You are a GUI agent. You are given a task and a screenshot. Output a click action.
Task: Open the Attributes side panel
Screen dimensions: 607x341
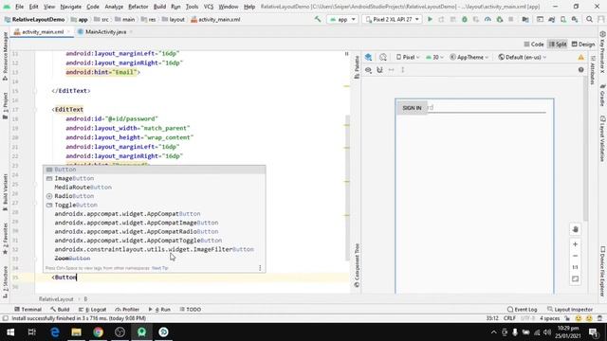(x=593, y=70)
